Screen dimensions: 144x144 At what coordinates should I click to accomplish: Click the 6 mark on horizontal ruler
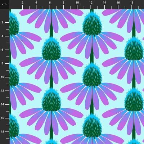coord(50,3)
